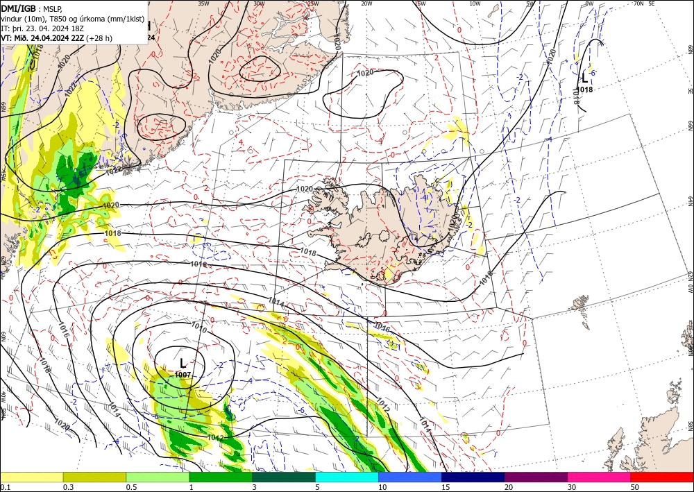Click the "30" legend value
This screenshot has width=694, height=492.
[x=572, y=487]
